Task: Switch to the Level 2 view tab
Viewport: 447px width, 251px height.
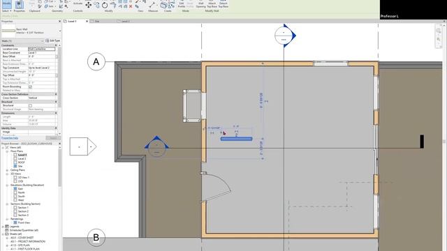Action: click(x=126, y=22)
